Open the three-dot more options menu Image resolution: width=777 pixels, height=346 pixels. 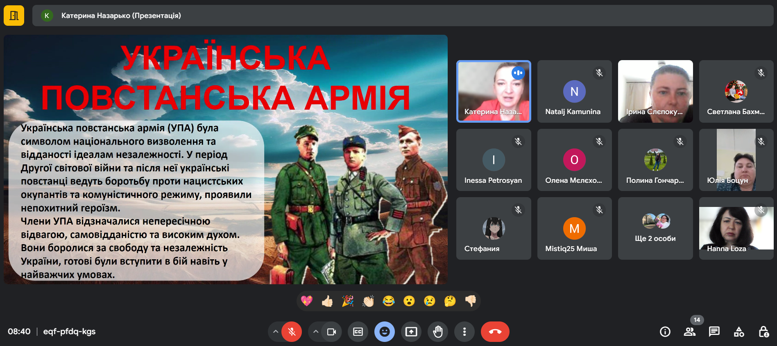(464, 332)
